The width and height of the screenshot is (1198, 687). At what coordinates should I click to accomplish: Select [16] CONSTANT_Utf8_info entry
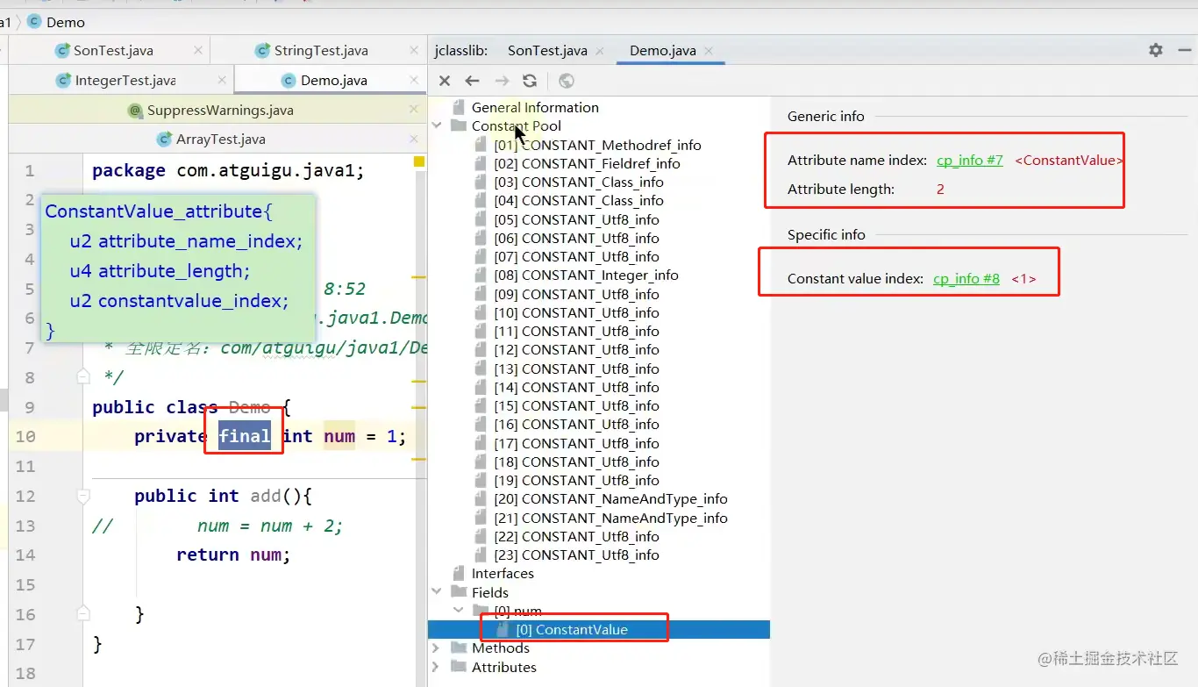pos(576,424)
